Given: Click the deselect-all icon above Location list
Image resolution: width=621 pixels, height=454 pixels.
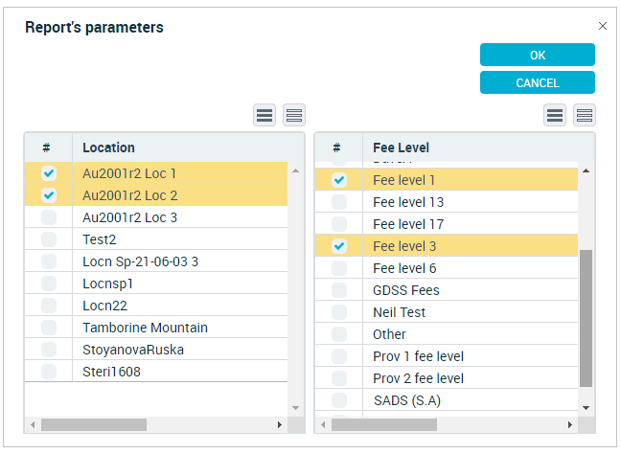Looking at the screenshot, I should point(294,115).
